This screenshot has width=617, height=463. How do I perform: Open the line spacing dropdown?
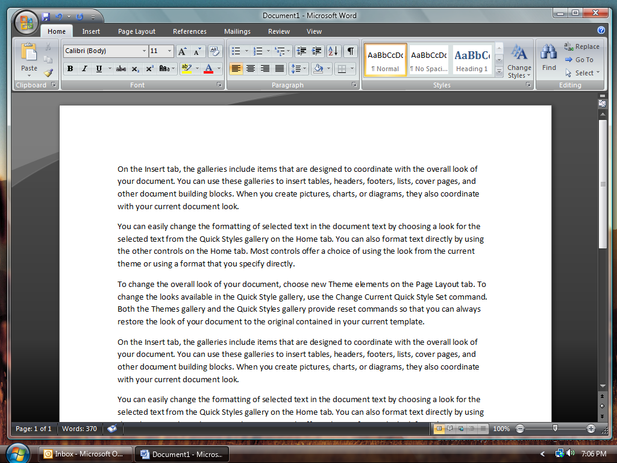(298, 69)
